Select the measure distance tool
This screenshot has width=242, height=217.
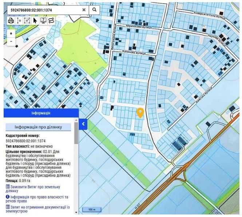[x=19, y=20]
